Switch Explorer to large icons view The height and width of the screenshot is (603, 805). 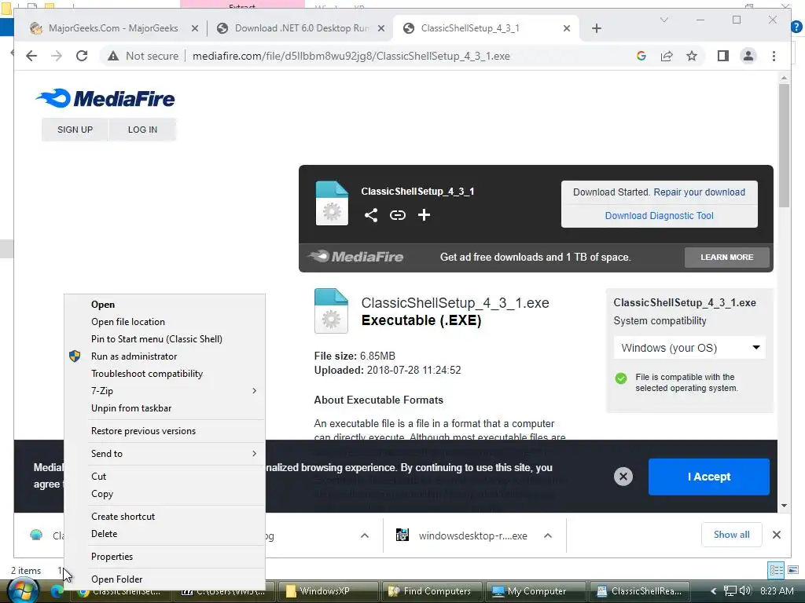click(792, 570)
